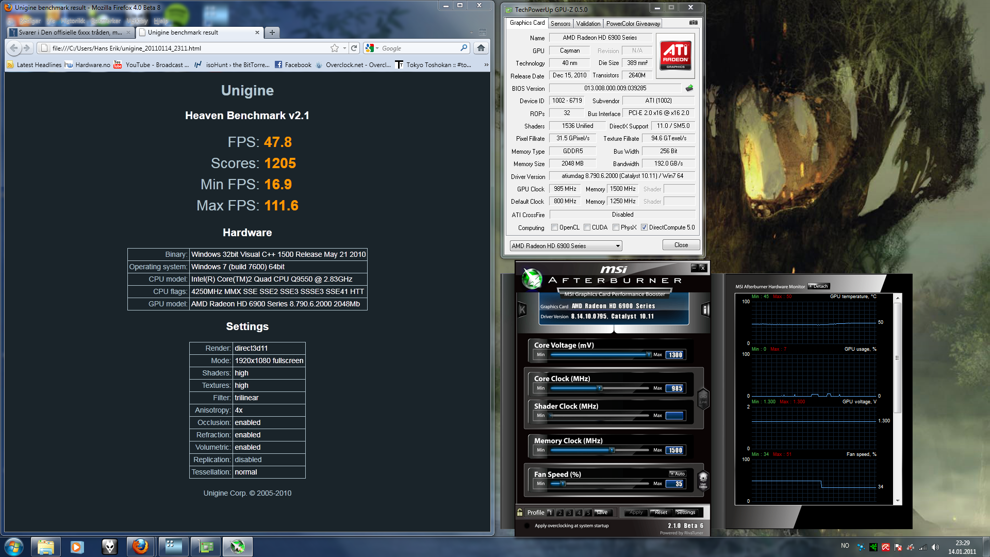
Task: Toggle fan speed Auto button
Action: pos(678,473)
